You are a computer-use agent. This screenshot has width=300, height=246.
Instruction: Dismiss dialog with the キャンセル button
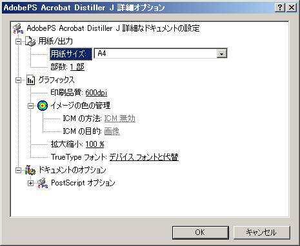click(261, 232)
